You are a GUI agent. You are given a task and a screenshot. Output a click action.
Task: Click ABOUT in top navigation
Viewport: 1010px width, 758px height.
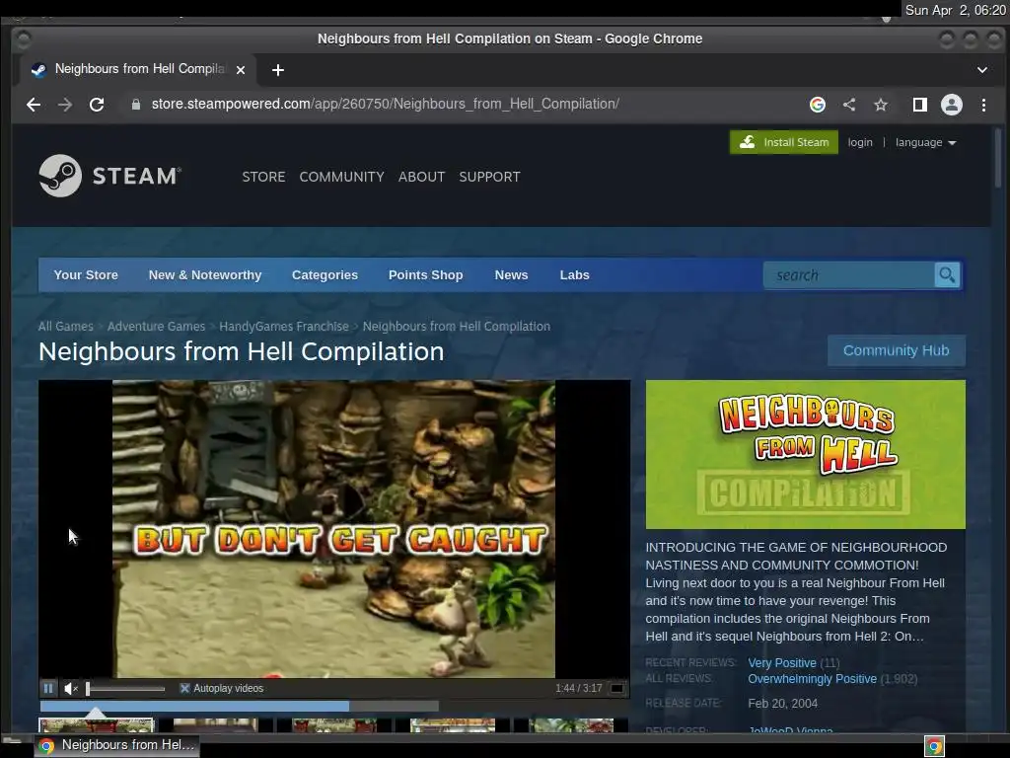(421, 177)
